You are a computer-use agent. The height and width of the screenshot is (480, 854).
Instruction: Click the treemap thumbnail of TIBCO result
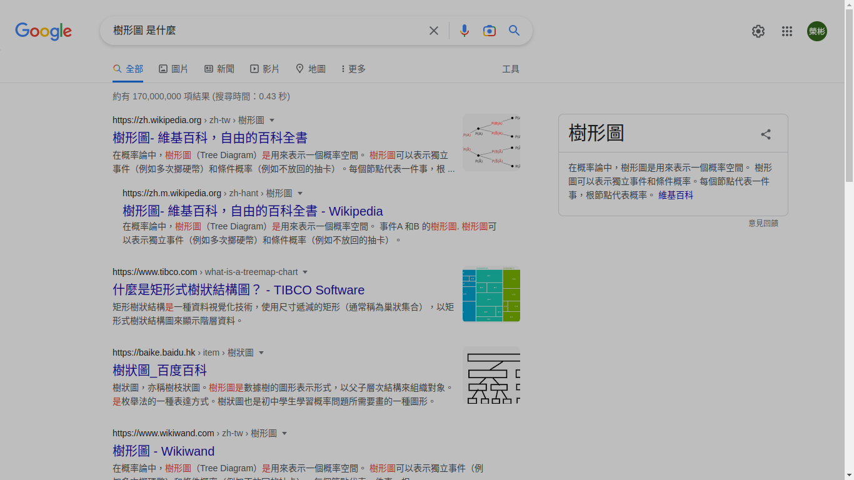(x=491, y=295)
